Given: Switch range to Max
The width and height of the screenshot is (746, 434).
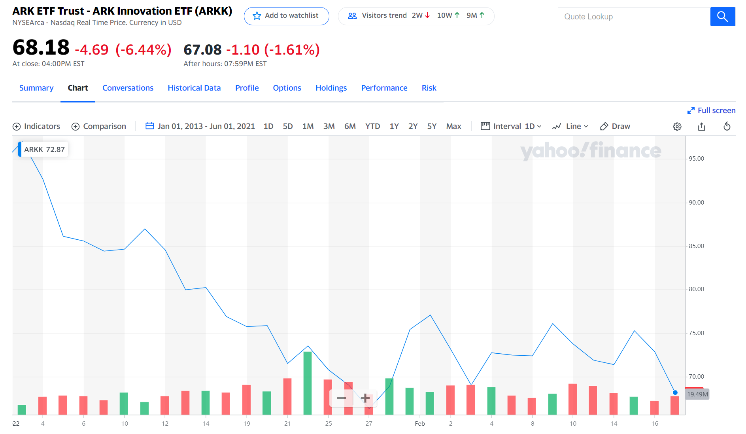Looking at the screenshot, I should [453, 127].
